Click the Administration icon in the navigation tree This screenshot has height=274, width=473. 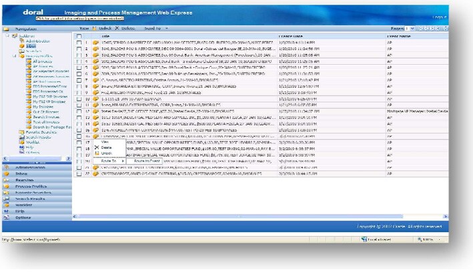(x=22, y=41)
